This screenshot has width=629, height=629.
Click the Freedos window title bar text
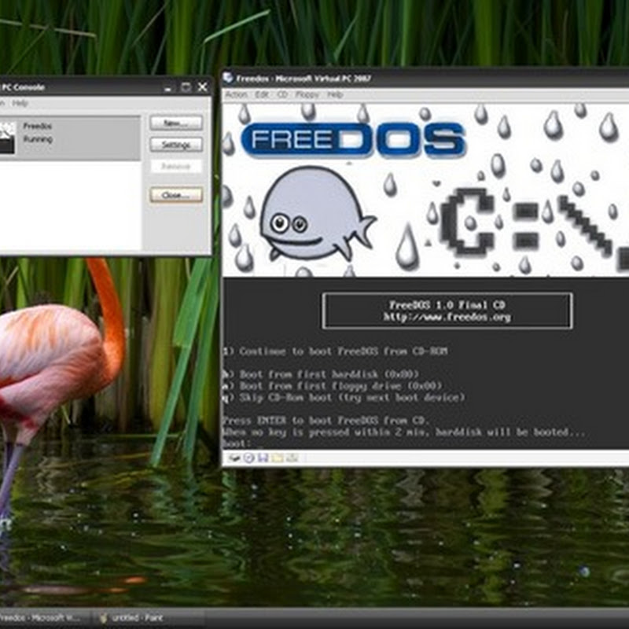coord(303,79)
